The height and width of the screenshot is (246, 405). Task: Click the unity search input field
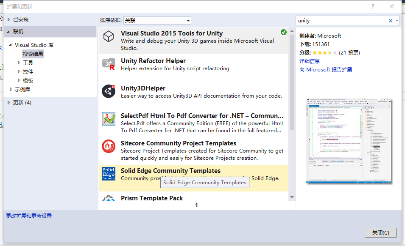coord(342,21)
